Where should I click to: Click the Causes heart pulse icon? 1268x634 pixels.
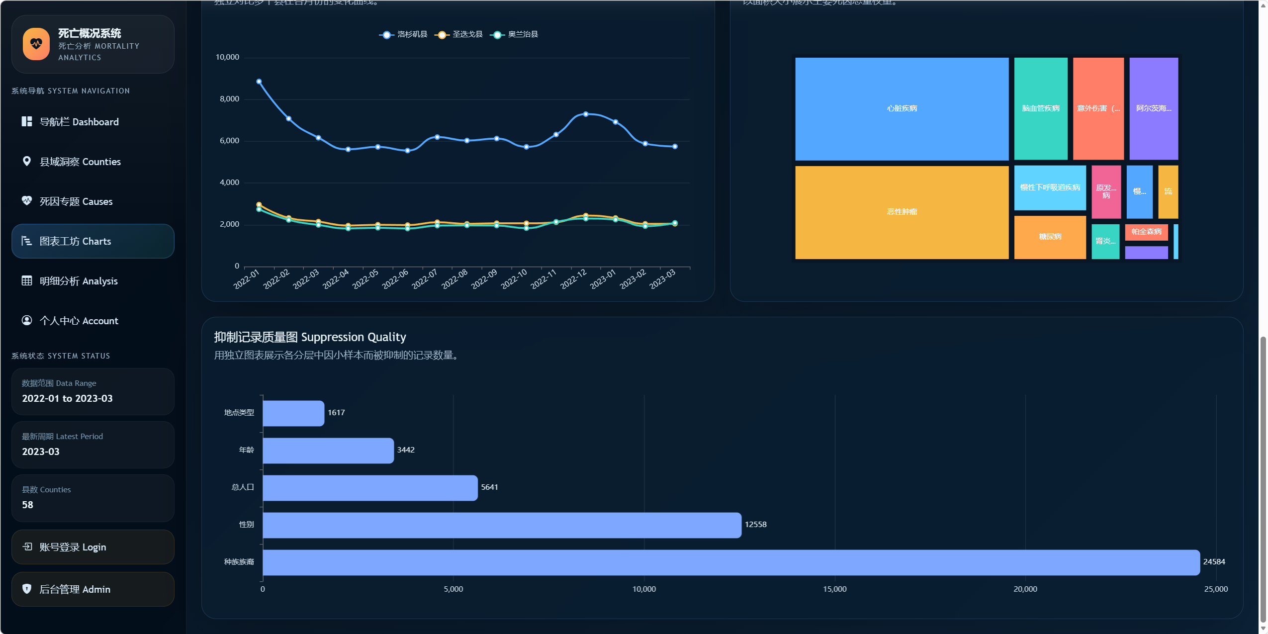click(27, 201)
